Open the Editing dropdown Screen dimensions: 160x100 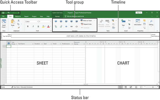point(151,23)
